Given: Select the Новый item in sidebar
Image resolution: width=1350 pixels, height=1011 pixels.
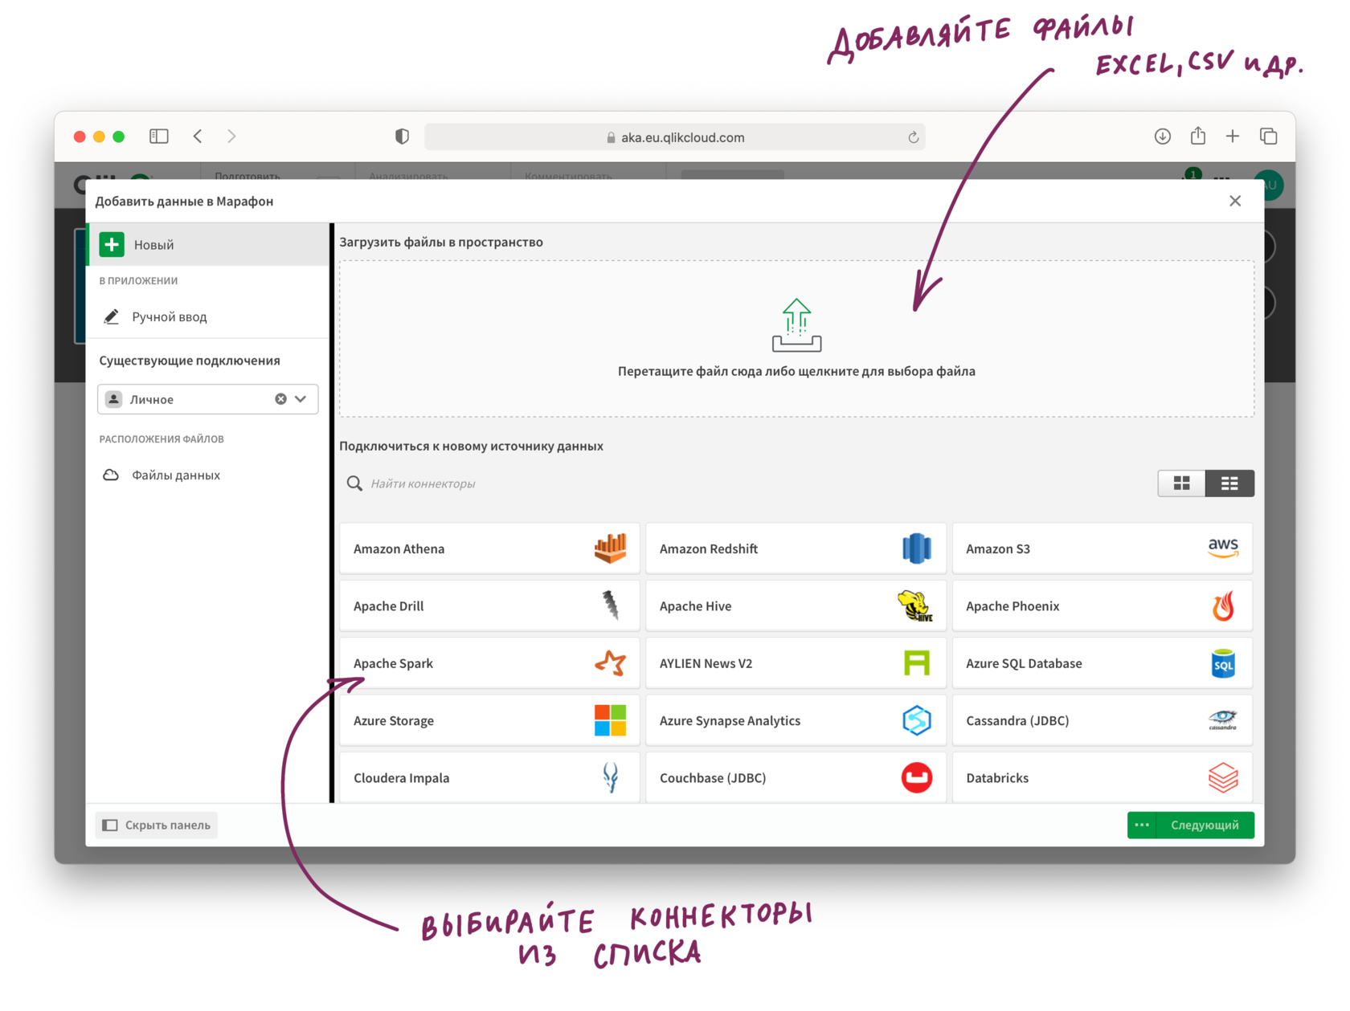Looking at the screenshot, I should [x=208, y=244].
